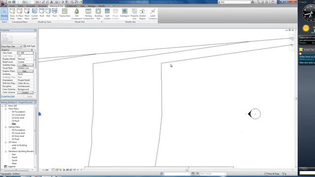Choose Curtain System by face
Screen dimensions: 315x177
[x=34, y=14]
